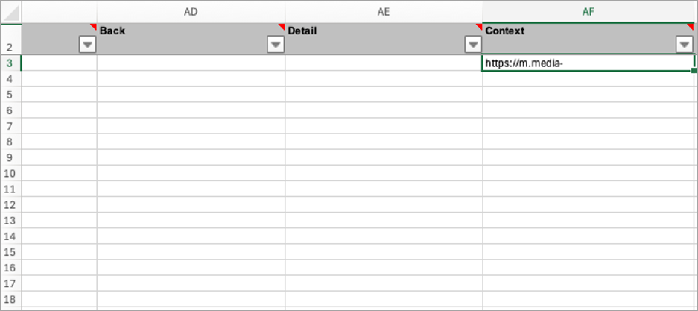Select column AF header
Image resolution: width=698 pixels, height=311 pixels.
pos(588,11)
